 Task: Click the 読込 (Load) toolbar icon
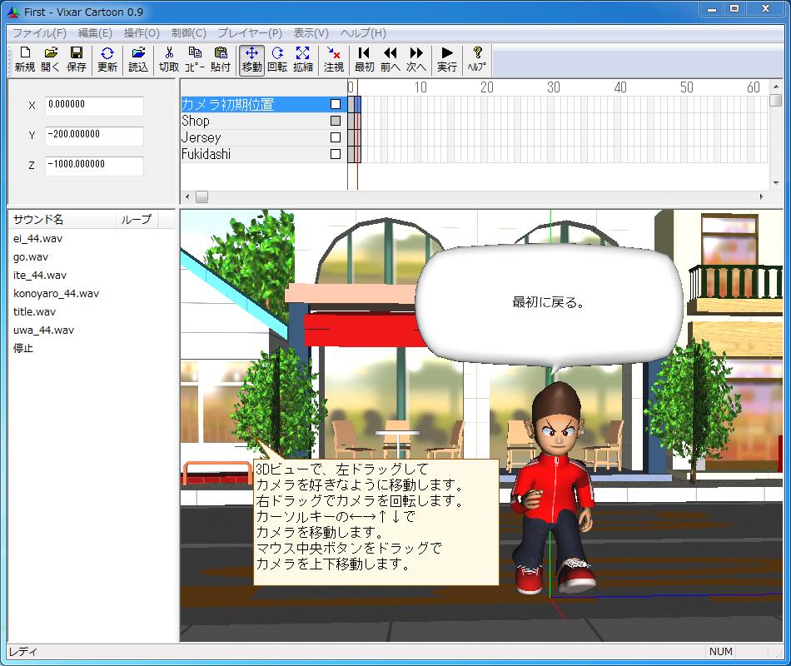(138, 58)
